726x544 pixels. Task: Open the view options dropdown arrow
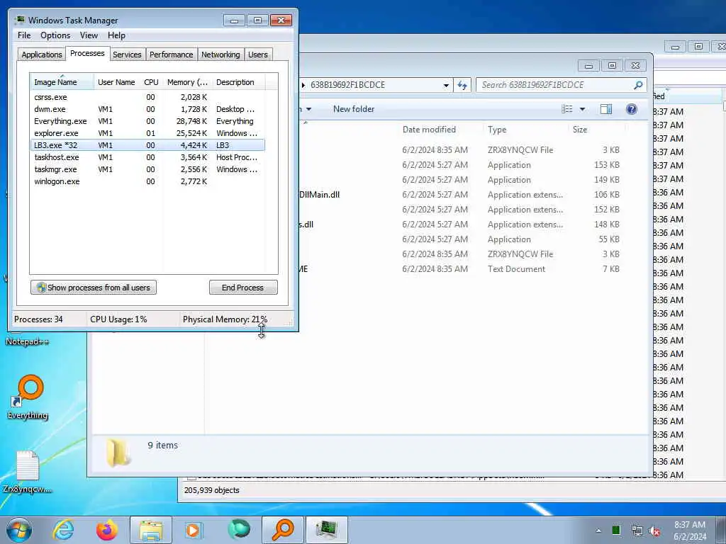coord(582,109)
